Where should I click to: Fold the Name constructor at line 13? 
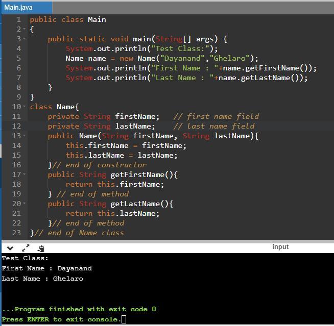25,136
